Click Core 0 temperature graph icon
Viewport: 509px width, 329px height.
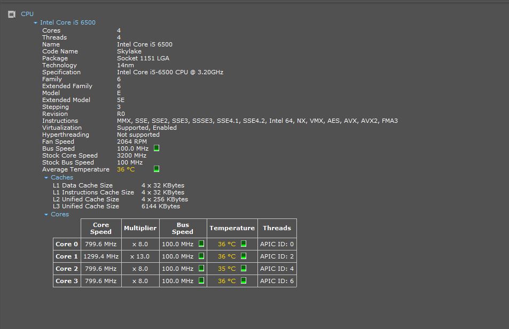click(x=244, y=244)
